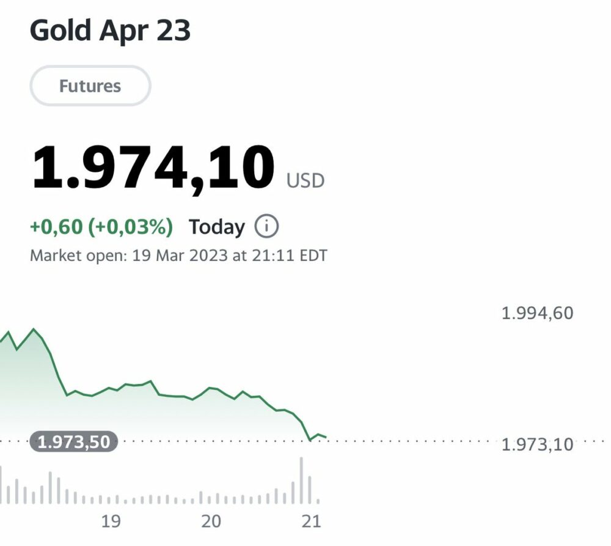Click the 1.994,60 high axis label
This screenshot has width=611, height=546.
(x=537, y=313)
